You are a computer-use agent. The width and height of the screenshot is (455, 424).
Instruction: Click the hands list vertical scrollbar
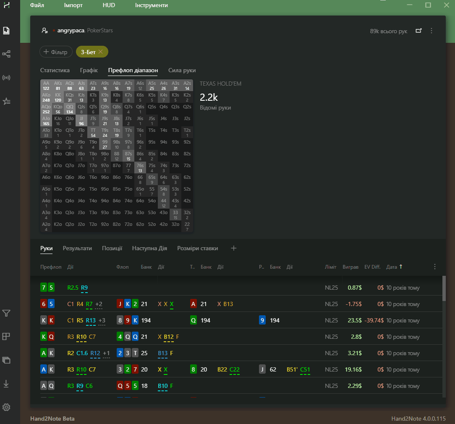[x=444, y=288]
